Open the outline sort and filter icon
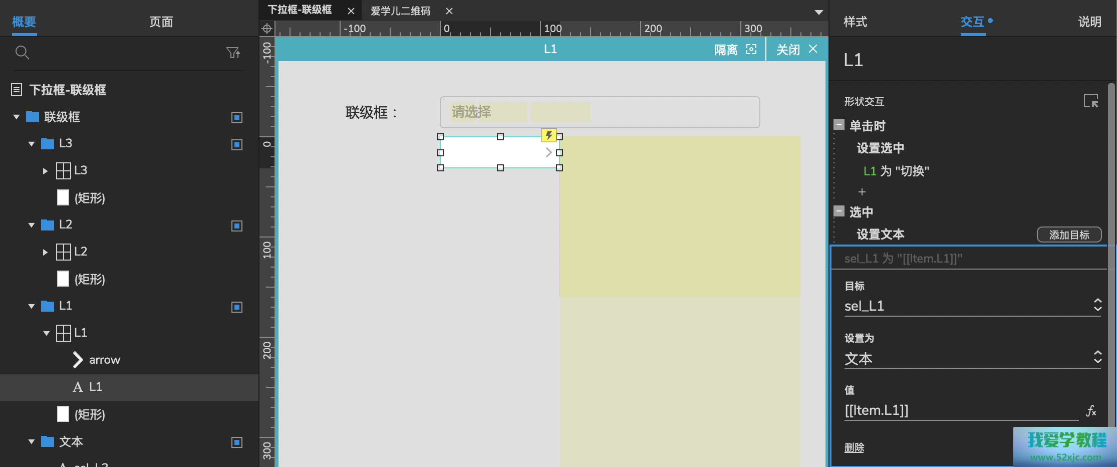The image size is (1117, 467). [233, 52]
